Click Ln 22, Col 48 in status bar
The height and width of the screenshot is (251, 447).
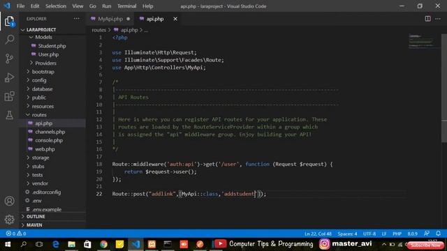(318, 234)
